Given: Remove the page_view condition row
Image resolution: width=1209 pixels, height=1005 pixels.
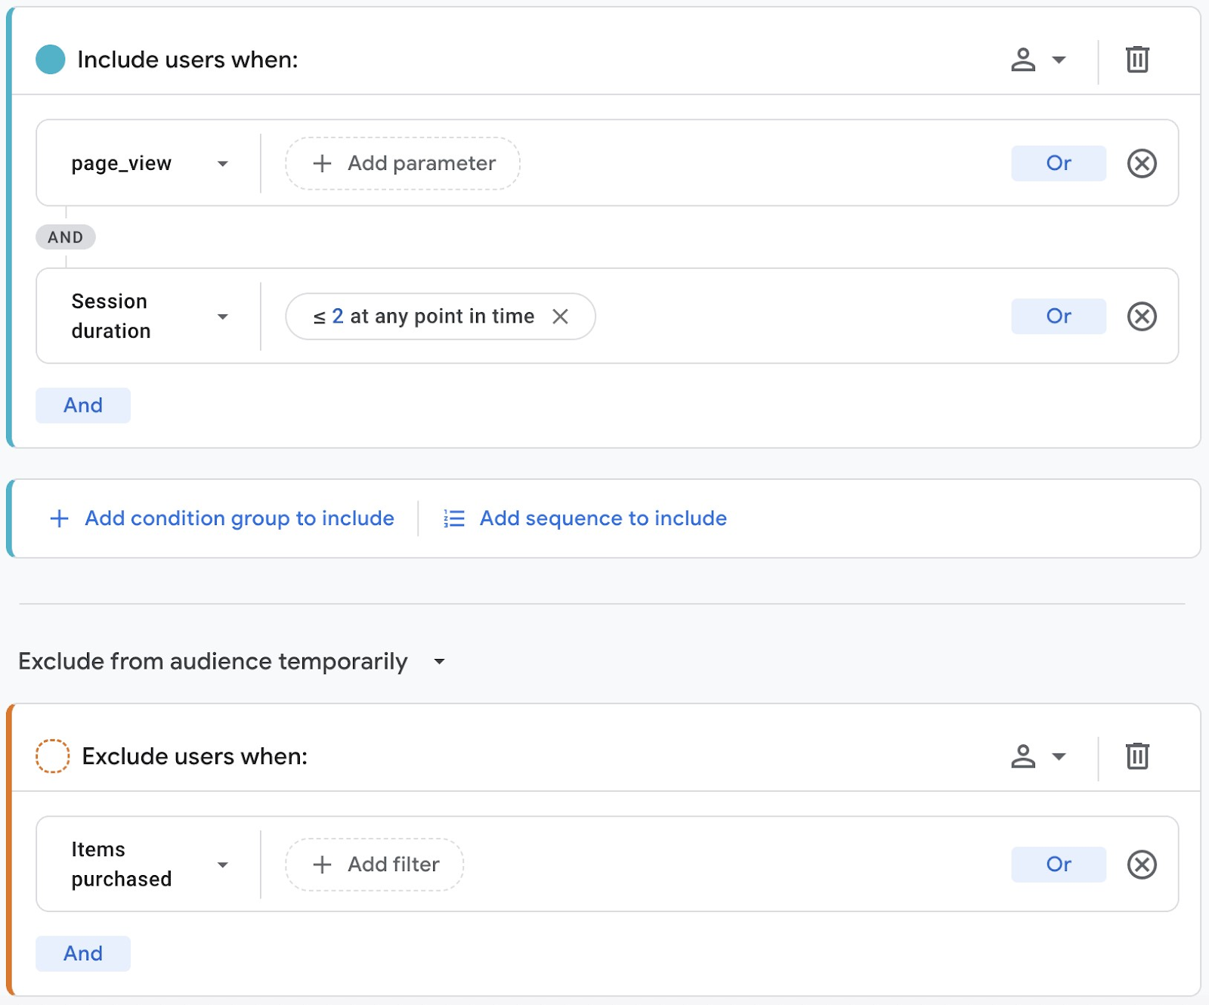Looking at the screenshot, I should [x=1142, y=163].
